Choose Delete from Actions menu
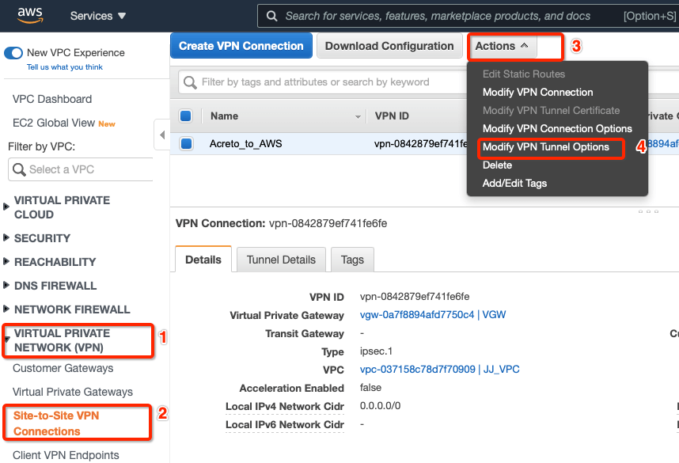The width and height of the screenshot is (679, 463). click(497, 165)
